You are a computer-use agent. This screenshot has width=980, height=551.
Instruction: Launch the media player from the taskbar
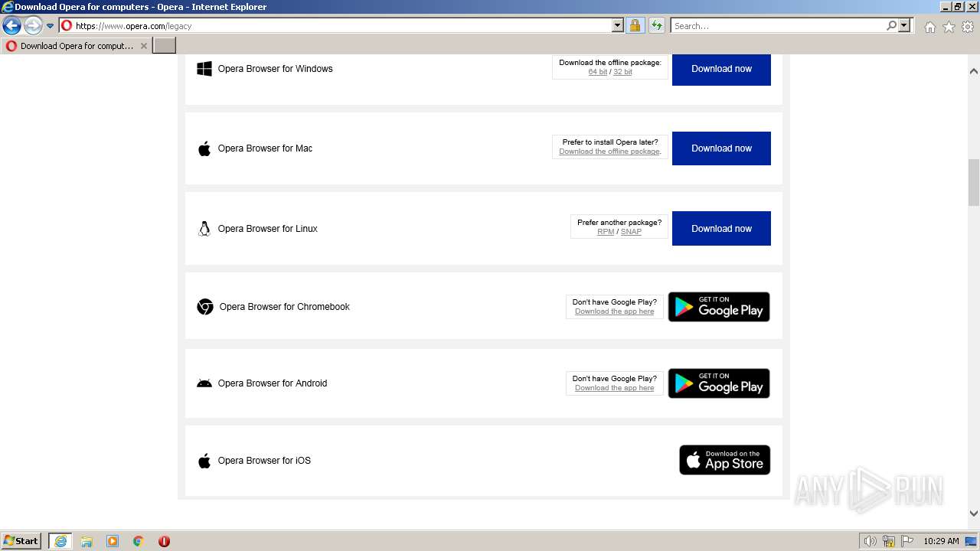coord(113,541)
